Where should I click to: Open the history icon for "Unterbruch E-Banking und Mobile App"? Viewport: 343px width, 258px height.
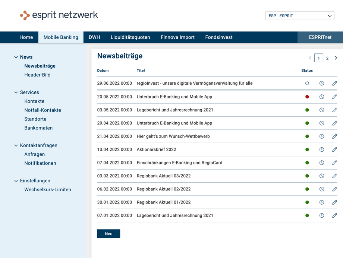pyautogui.click(x=322, y=97)
